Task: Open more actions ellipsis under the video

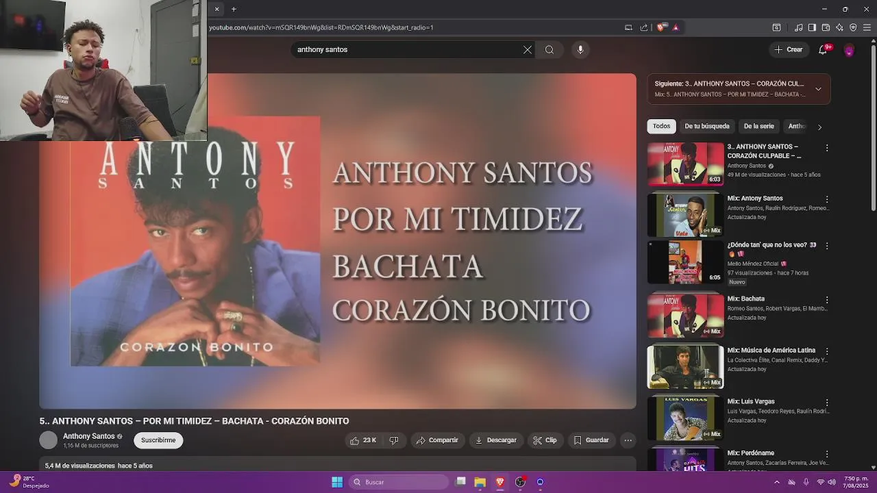Action: (x=628, y=440)
